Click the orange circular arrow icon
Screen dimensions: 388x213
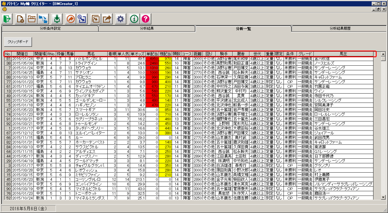(x=70, y=19)
